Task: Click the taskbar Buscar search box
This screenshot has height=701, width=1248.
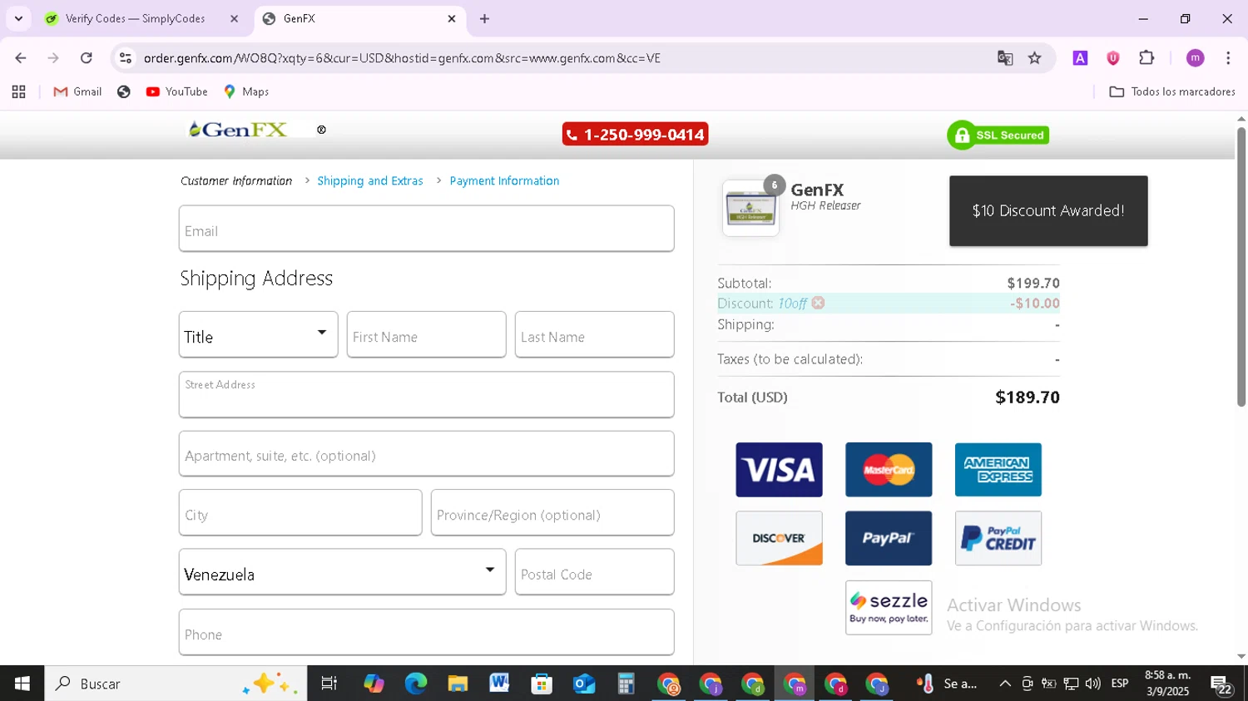Action: 176,684
